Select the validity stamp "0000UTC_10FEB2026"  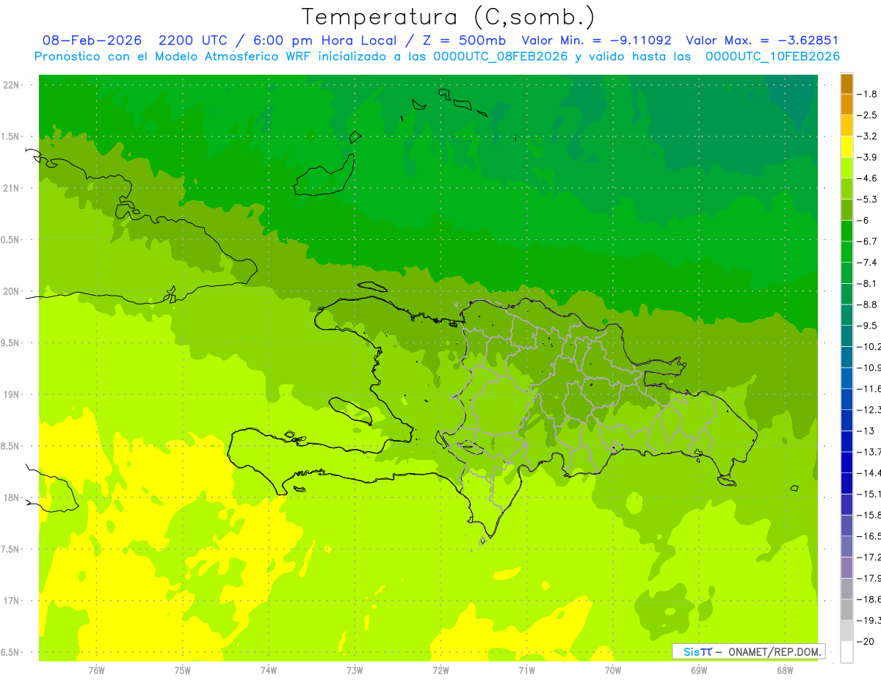772,56
